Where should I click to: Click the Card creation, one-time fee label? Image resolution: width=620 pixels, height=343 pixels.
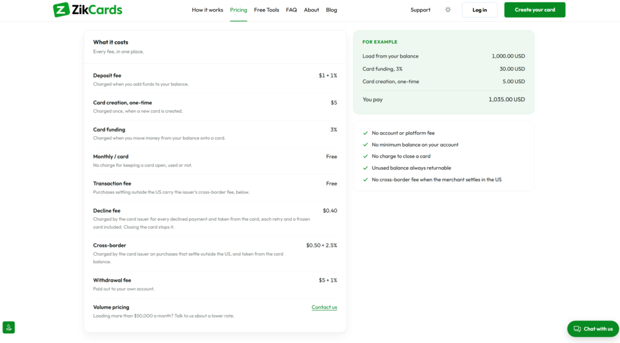point(122,102)
